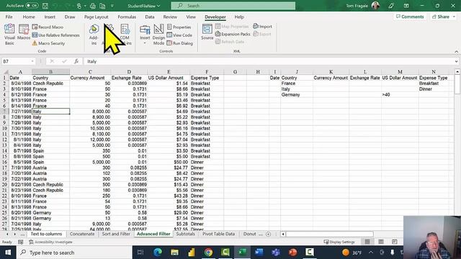Open Display Settings in status bar

point(339,242)
